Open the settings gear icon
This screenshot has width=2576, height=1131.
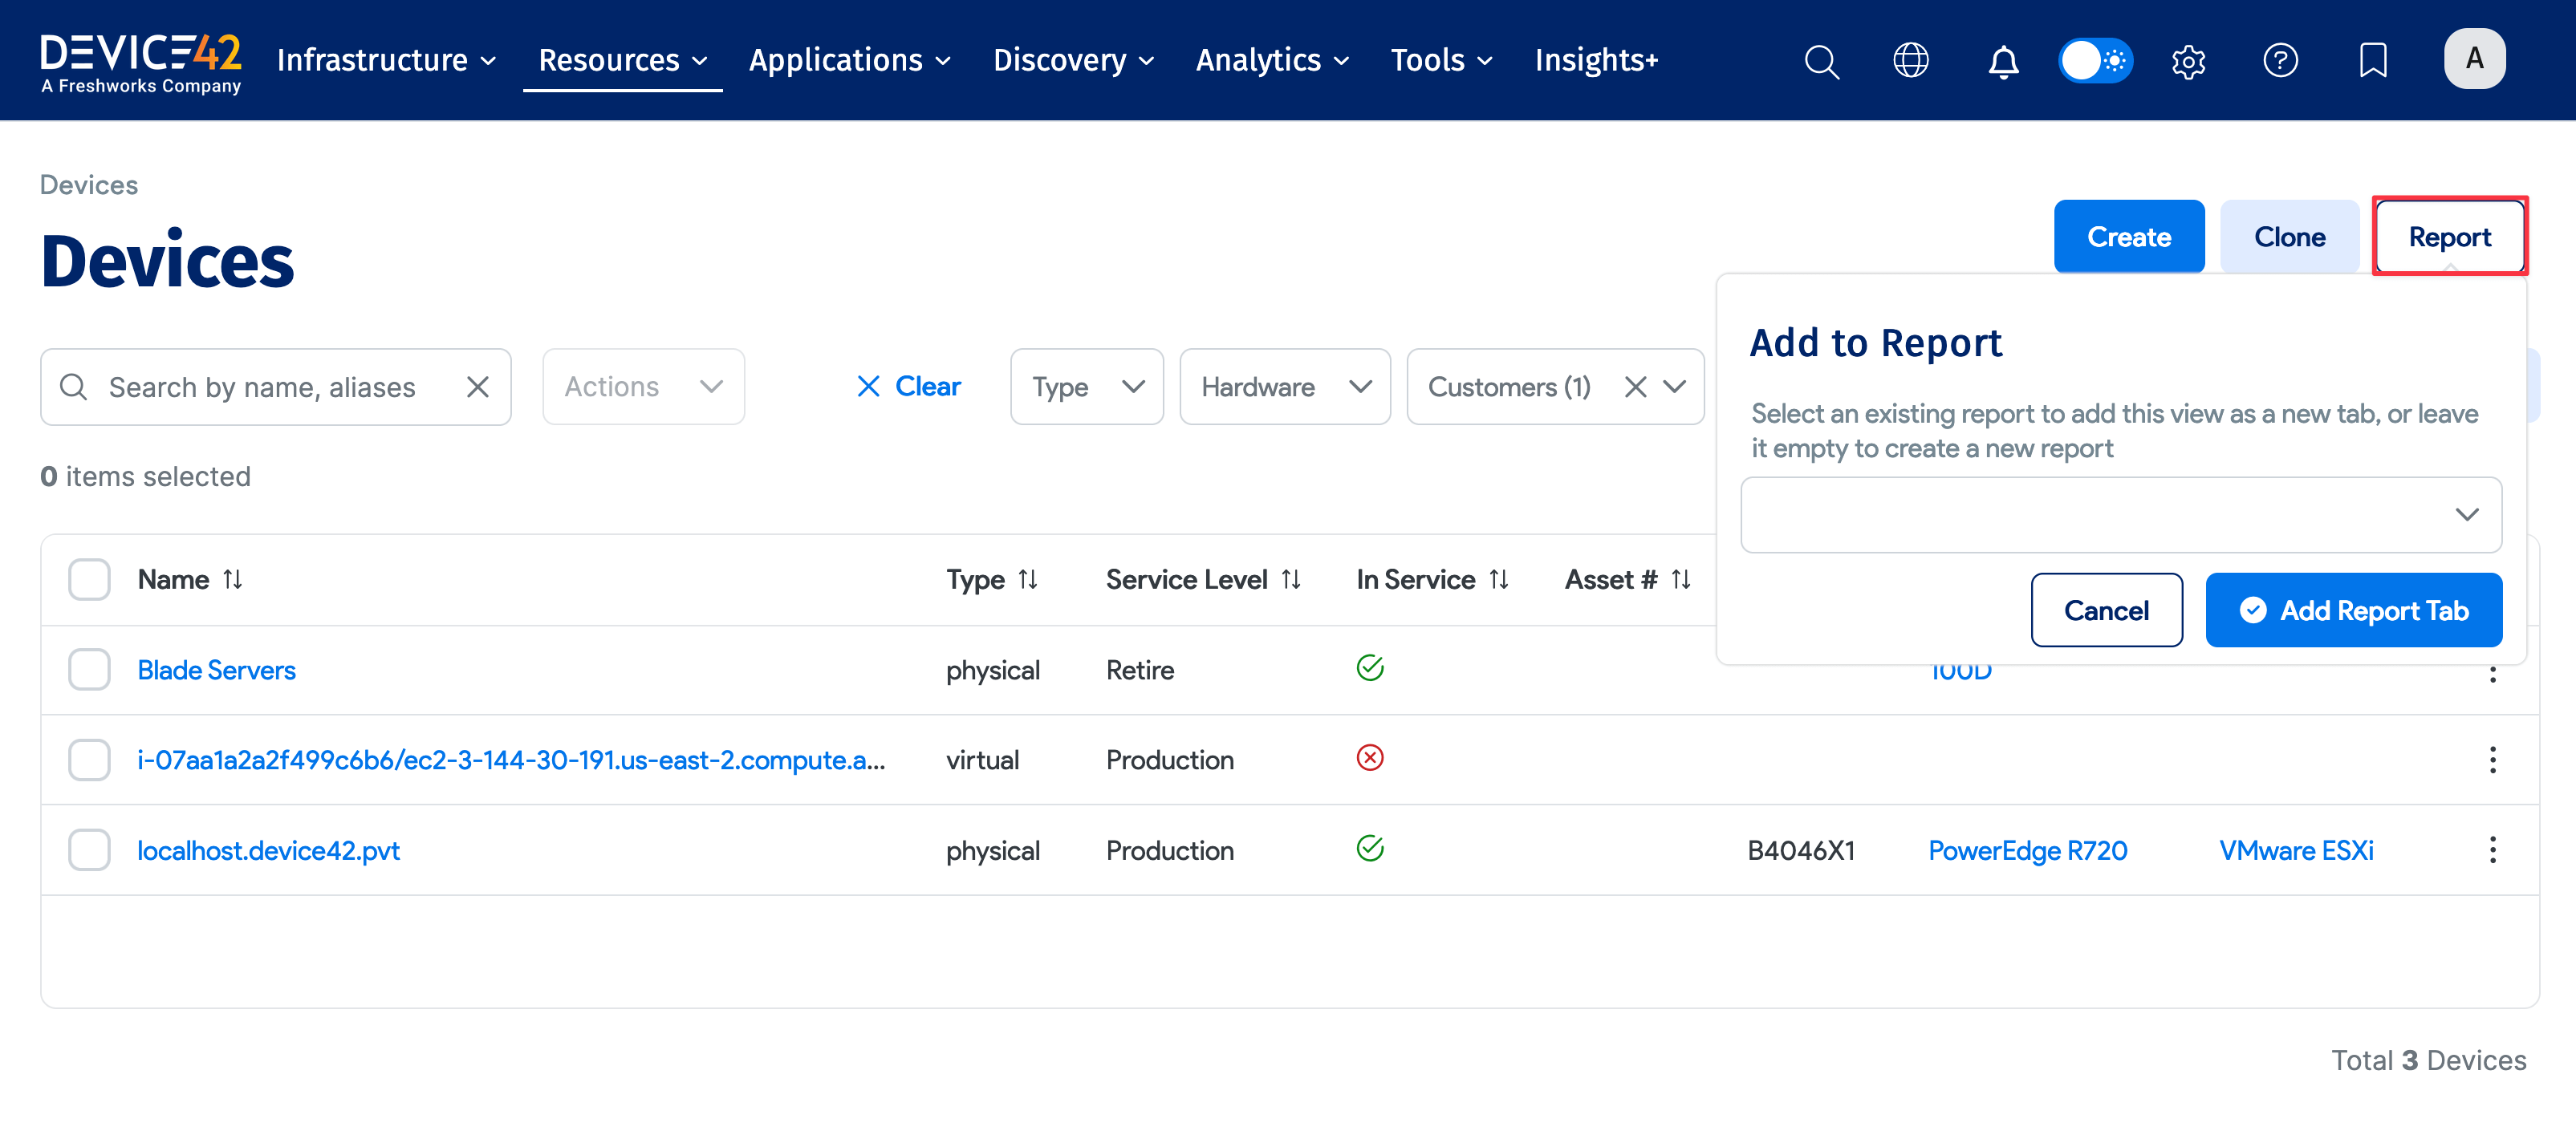pos(2188,61)
